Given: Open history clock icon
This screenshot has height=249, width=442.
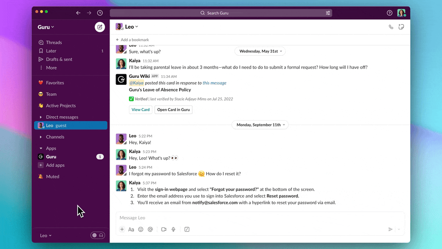Looking at the screenshot, I should (x=100, y=13).
